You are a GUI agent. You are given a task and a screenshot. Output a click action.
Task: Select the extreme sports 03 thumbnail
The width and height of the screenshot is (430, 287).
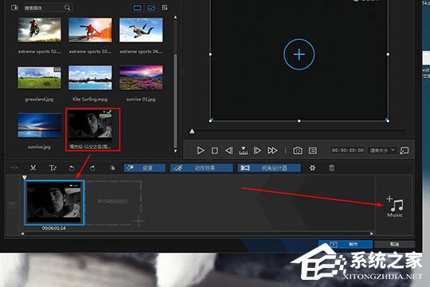tap(90, 30)
